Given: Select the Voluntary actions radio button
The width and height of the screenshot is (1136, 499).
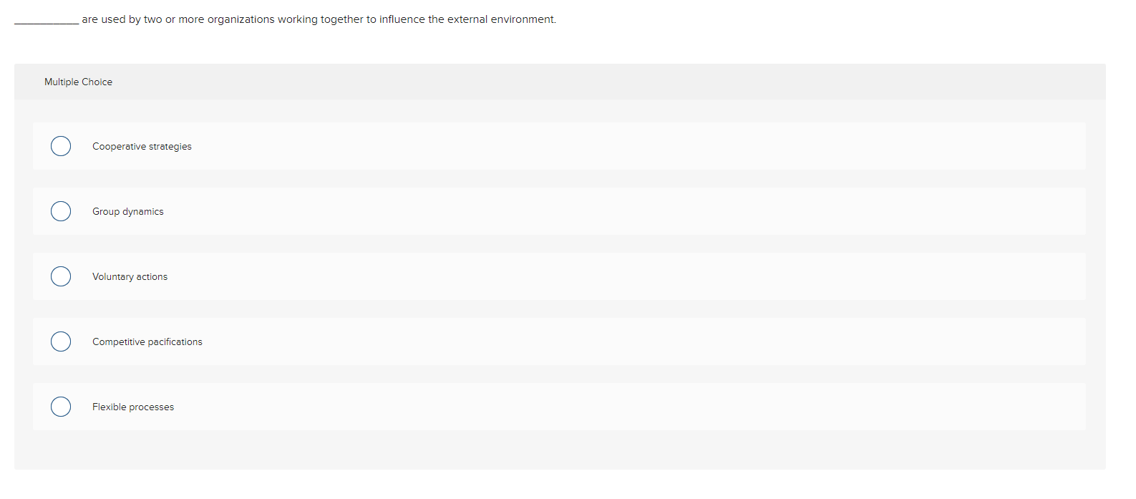Looking at the screenshot, I should point(61,276).
